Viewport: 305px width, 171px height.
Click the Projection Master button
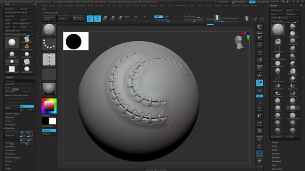coord(49,19)
